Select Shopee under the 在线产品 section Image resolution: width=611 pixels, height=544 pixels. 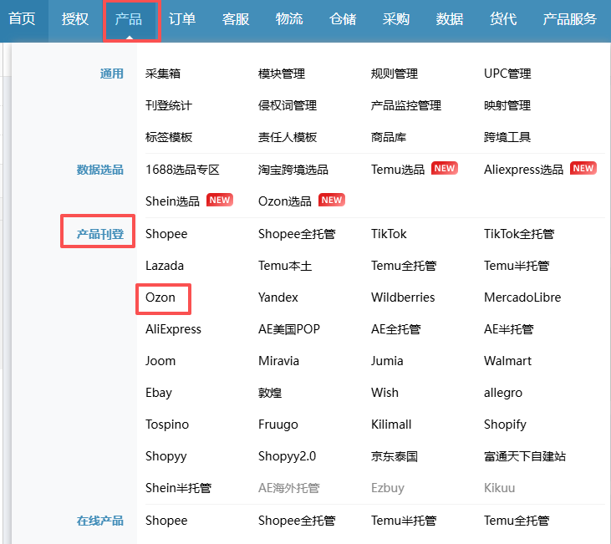(x=166, y=521)
